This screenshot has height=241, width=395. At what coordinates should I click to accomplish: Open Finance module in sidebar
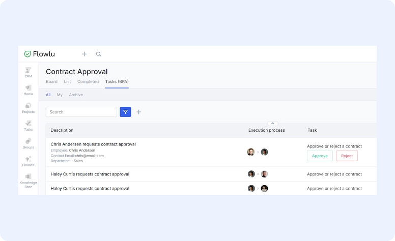pyautogui.click(x=28, y=161)
